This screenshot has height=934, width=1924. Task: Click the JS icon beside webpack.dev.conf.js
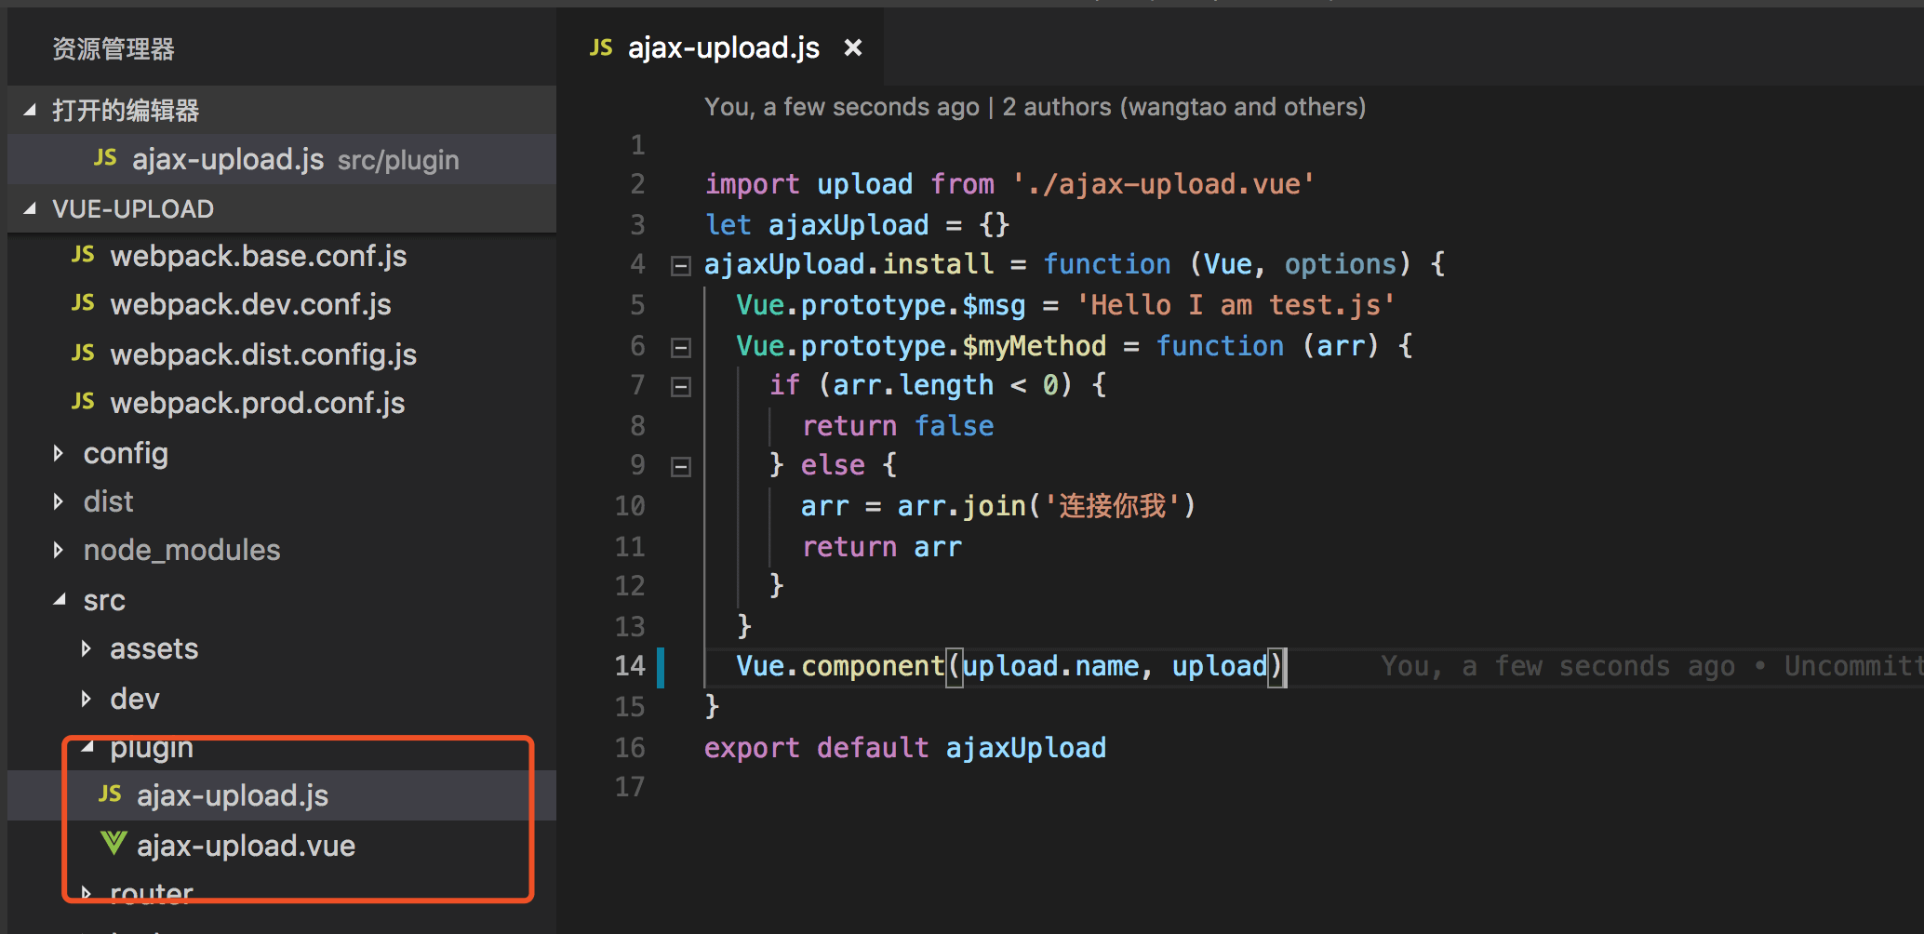click(x=83, y=303)
